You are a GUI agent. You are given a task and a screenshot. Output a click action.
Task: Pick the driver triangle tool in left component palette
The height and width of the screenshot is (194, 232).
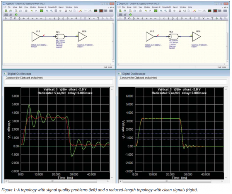pyautogui.click(x=5, y=18)
